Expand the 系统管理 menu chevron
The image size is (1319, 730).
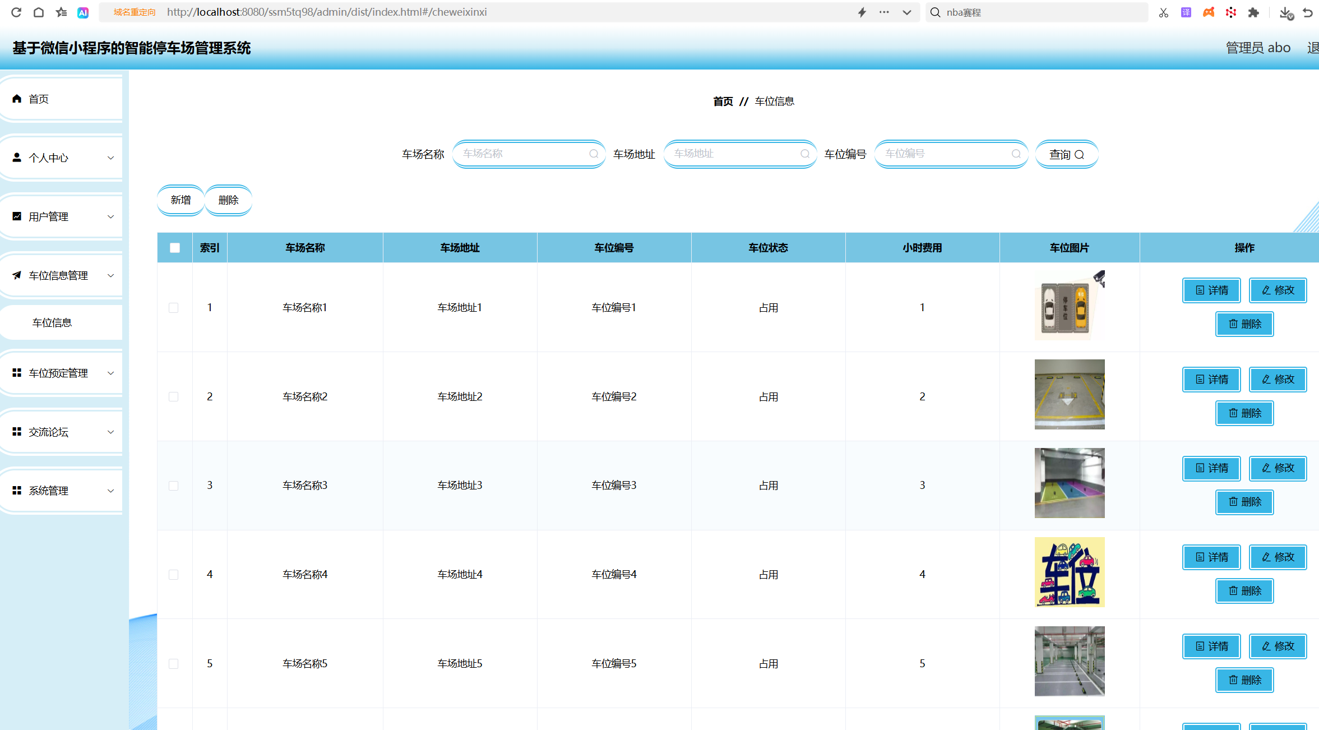(x=110, y=491)
